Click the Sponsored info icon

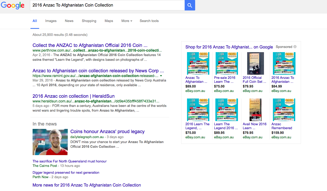295,47
